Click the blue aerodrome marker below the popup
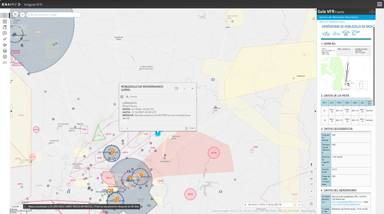 [x=158, y=133]
